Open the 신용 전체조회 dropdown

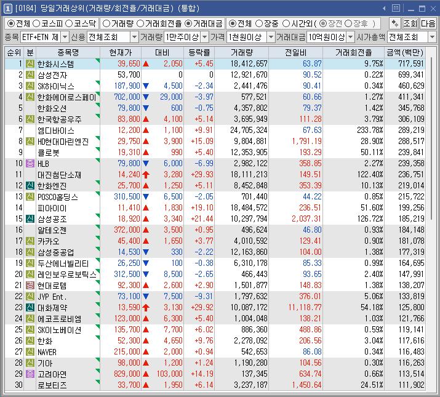pos(135,37)
